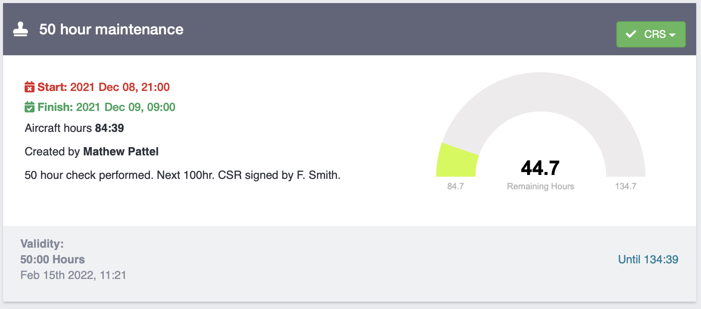Expand the CRS dropdown caret

pos(672,35)
